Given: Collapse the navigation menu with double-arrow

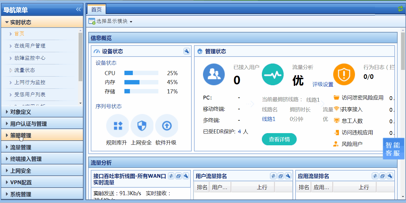Looking at the screenshot, I should tap(78, 9).
